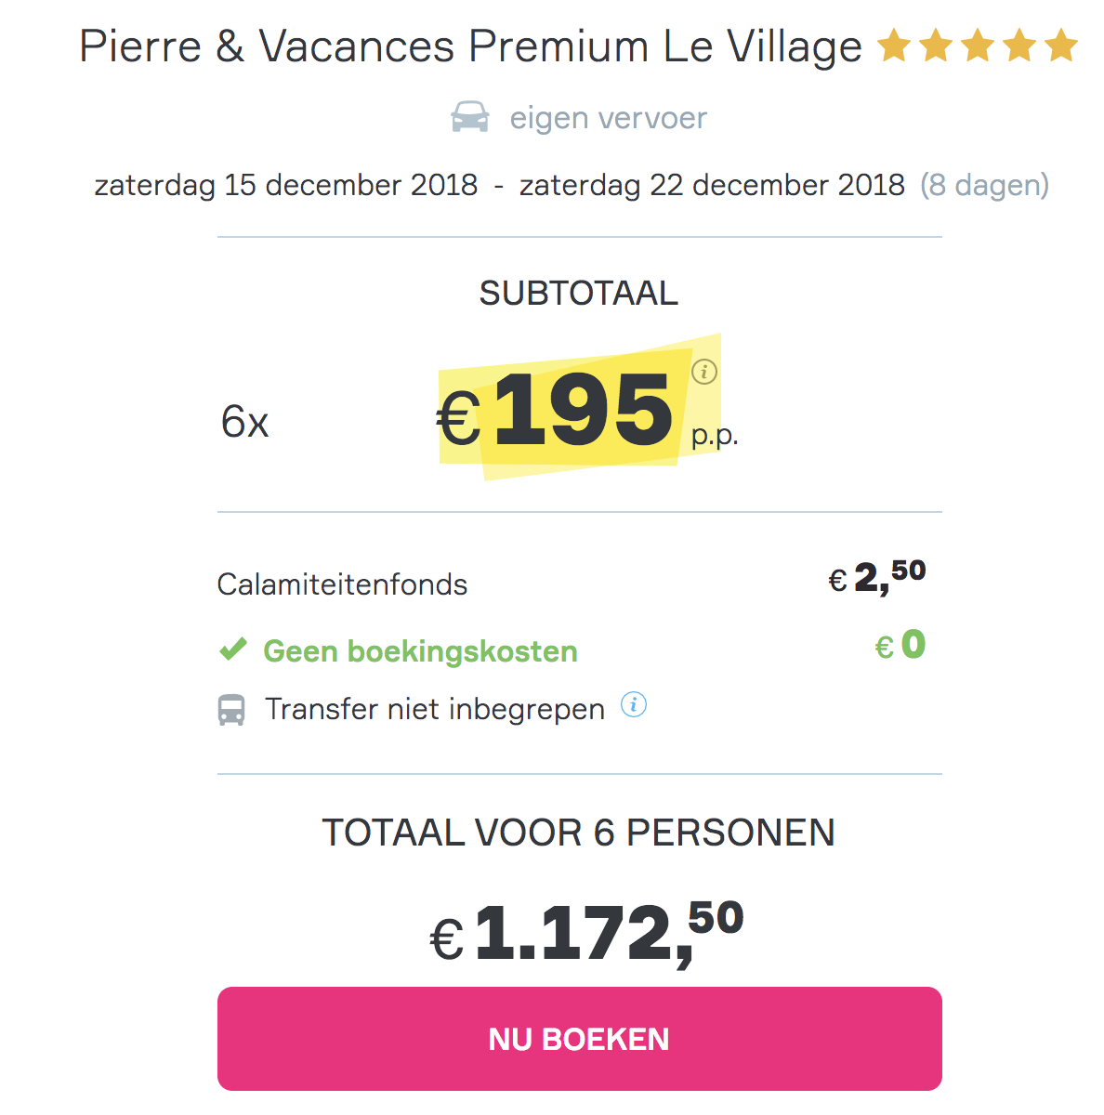Click the NU BOEKEN booking button
This screenshot has height=1115, width=1104.
point(579,1038)
